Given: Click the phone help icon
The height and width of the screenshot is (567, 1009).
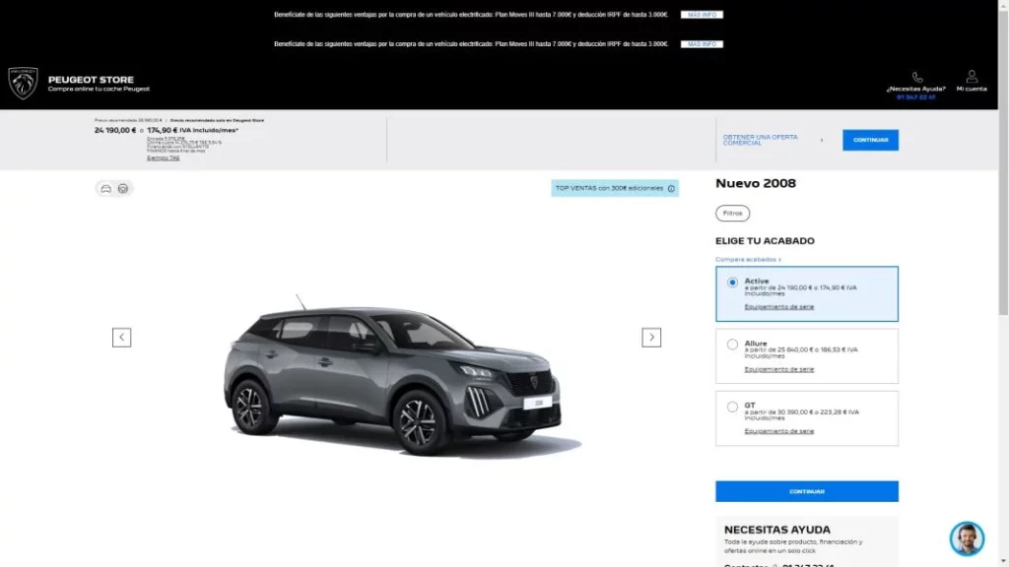Looking at the screenshot, I should click(917, 78).
